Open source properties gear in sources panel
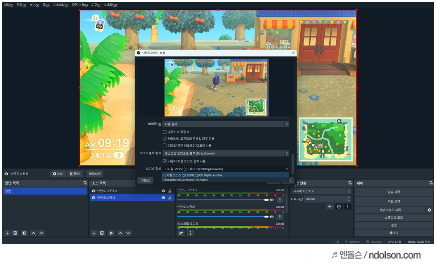This screenshot has width=436, height=266. point(111,233)
